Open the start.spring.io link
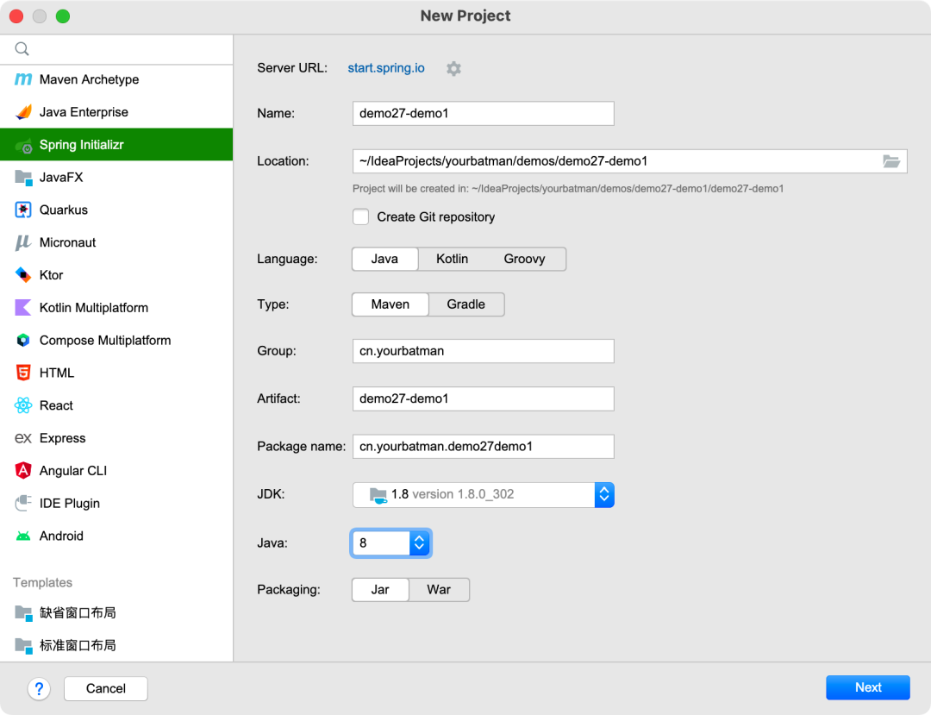931x715 pixels. (385, 68)
